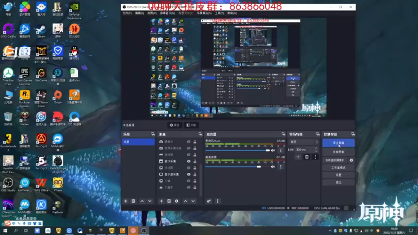Move scene down in Scenes panel

coord(150,201)
